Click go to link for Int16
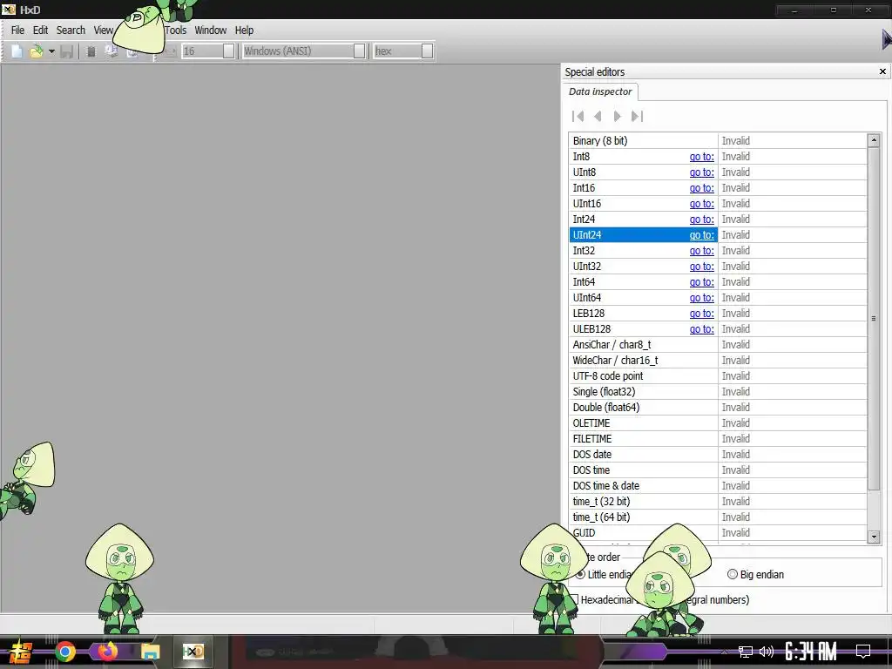The width and height of the screenshot is (892, 669). (x=701, y=188)
